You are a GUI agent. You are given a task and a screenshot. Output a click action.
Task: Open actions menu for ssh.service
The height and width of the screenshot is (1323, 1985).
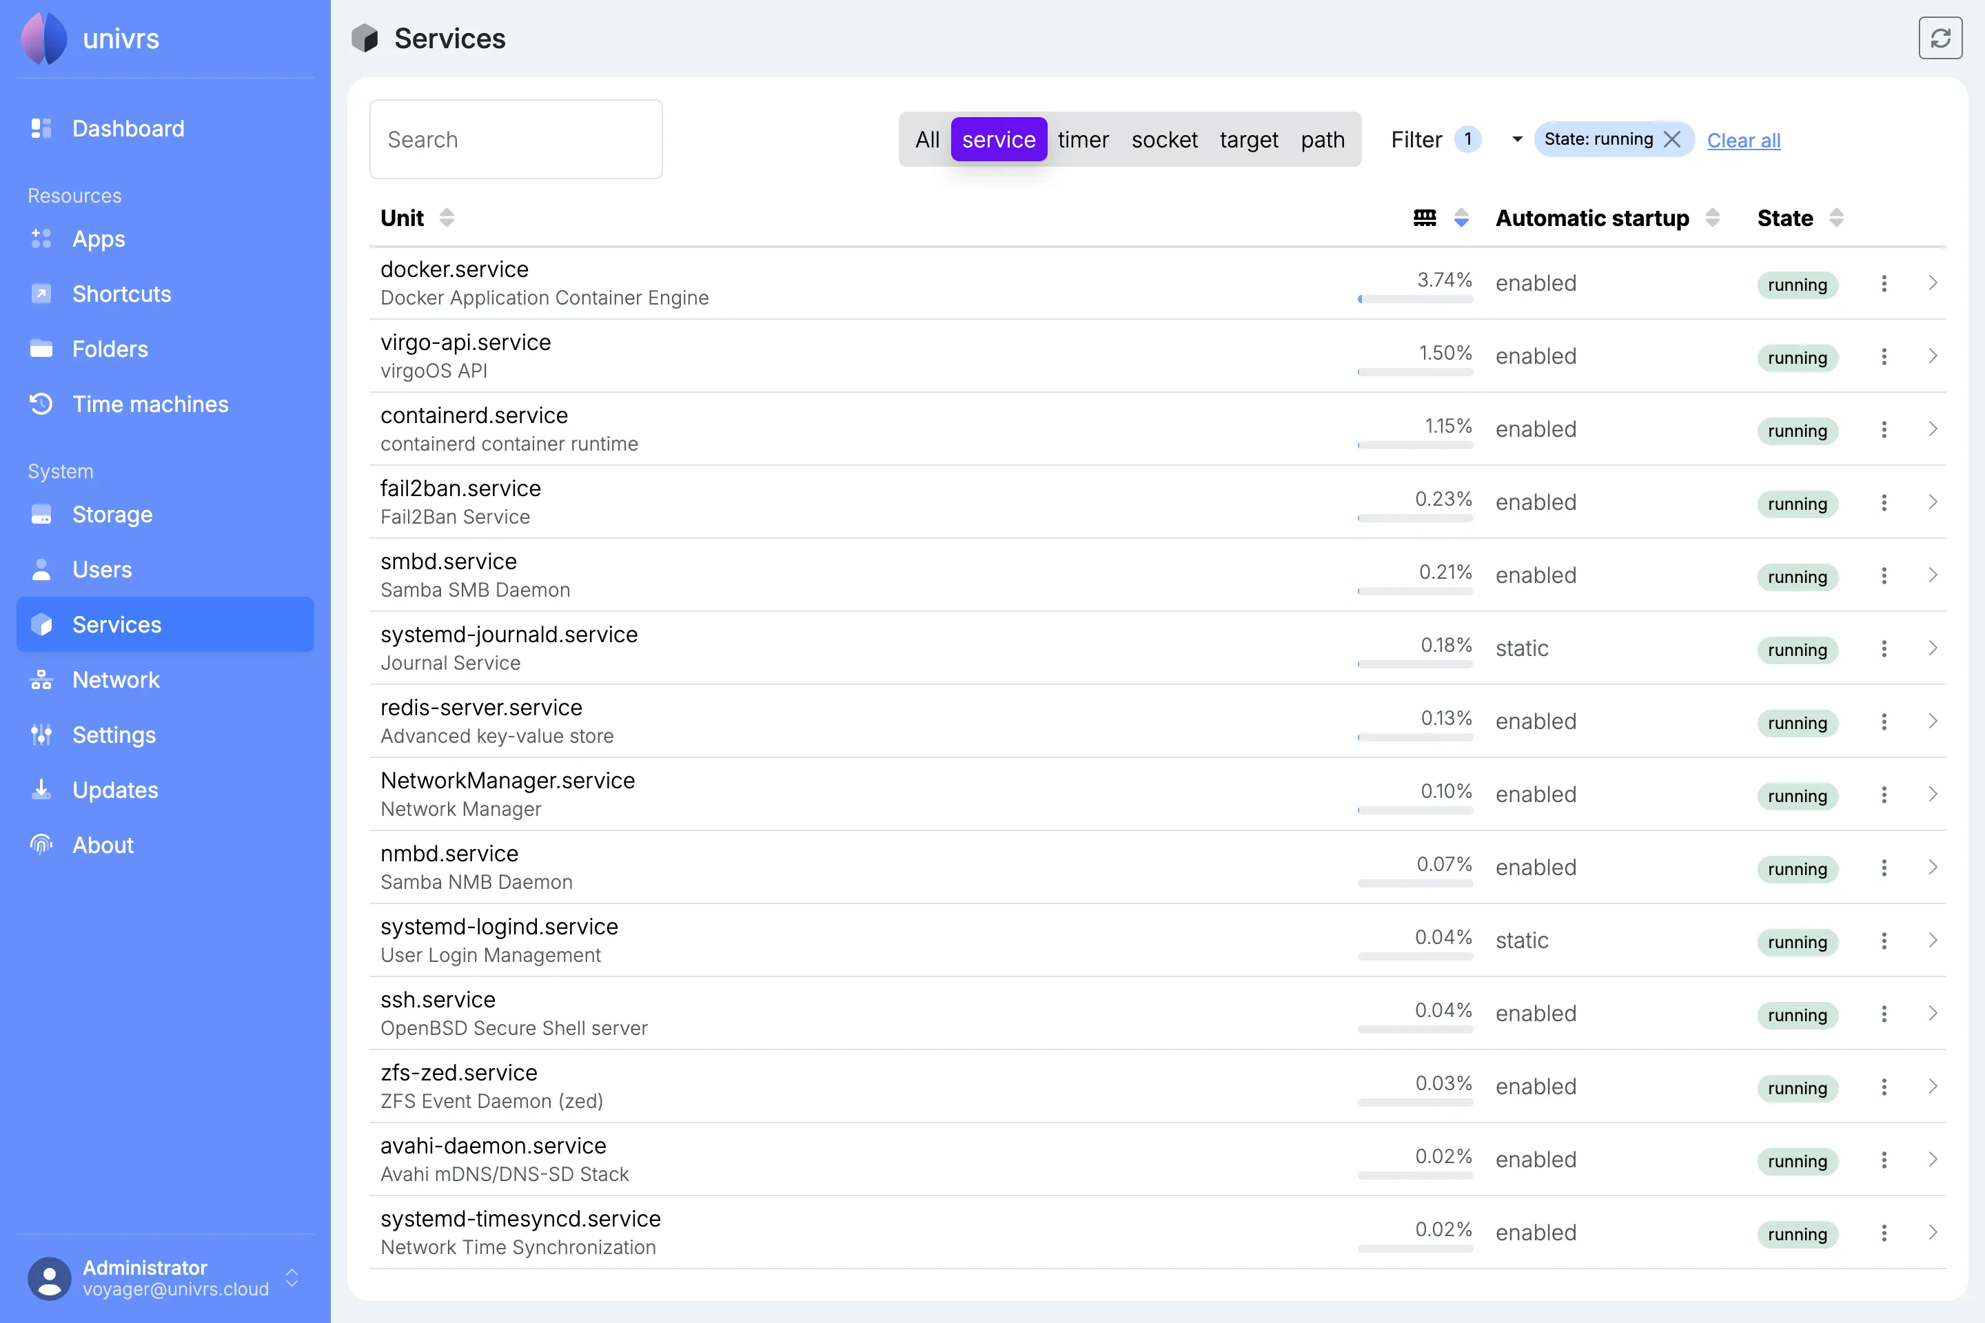coord(1884,1014)
